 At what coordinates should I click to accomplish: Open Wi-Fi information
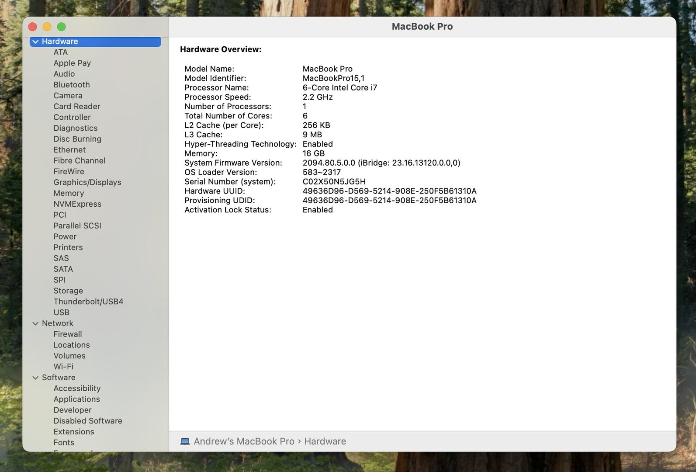(63, 367)
